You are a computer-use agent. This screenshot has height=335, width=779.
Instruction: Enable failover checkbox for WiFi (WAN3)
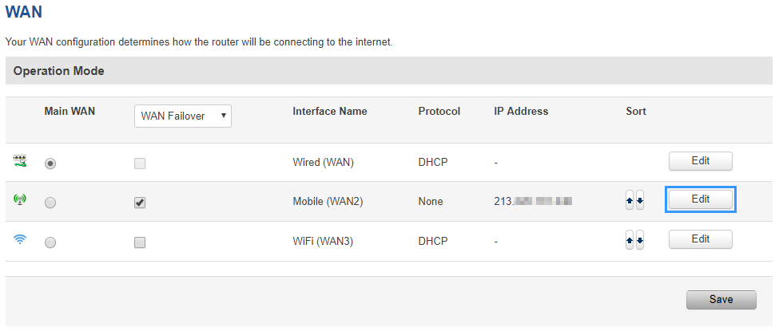140,242
